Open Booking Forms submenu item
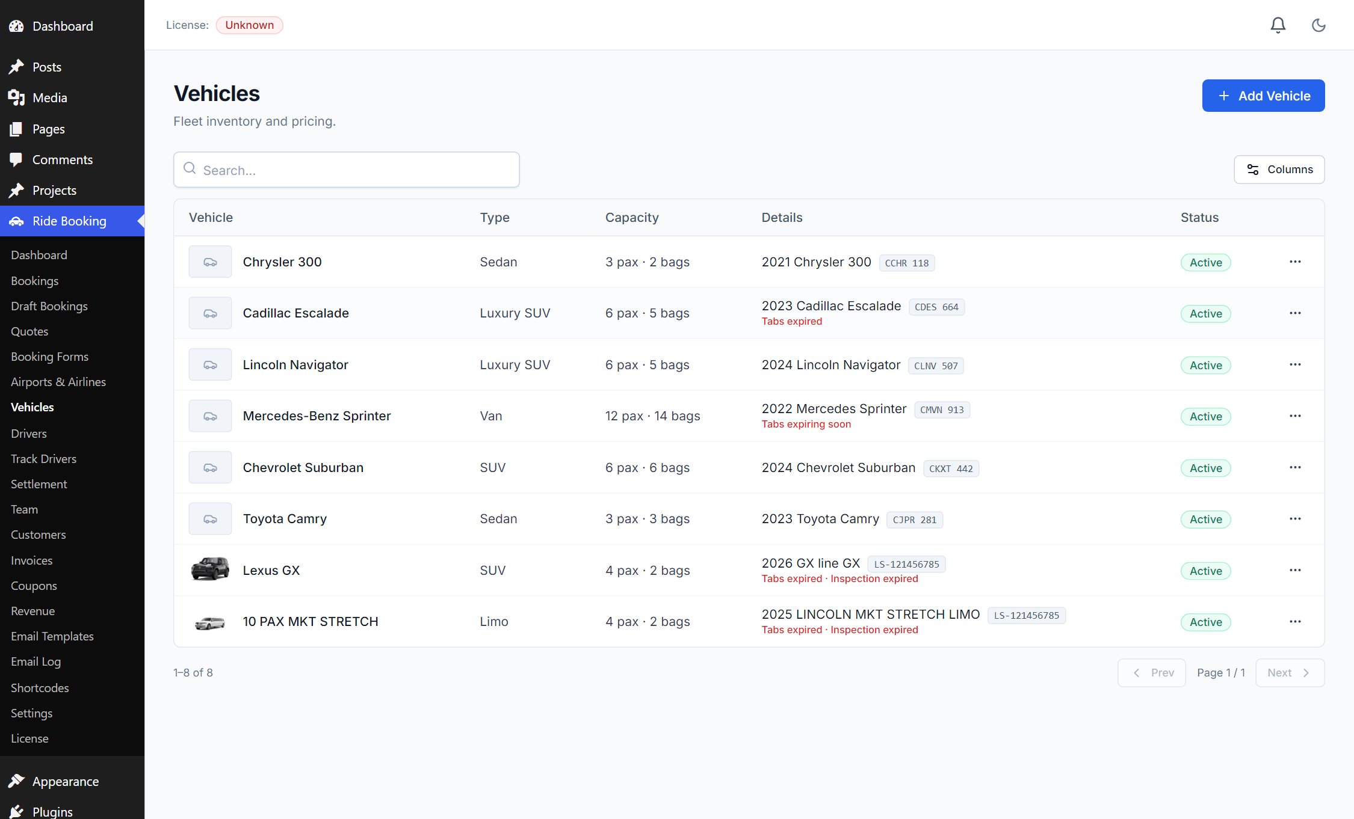 (50, 357)
